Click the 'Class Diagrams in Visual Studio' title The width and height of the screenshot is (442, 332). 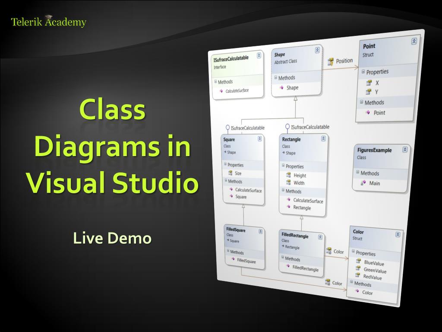point(113,146)
